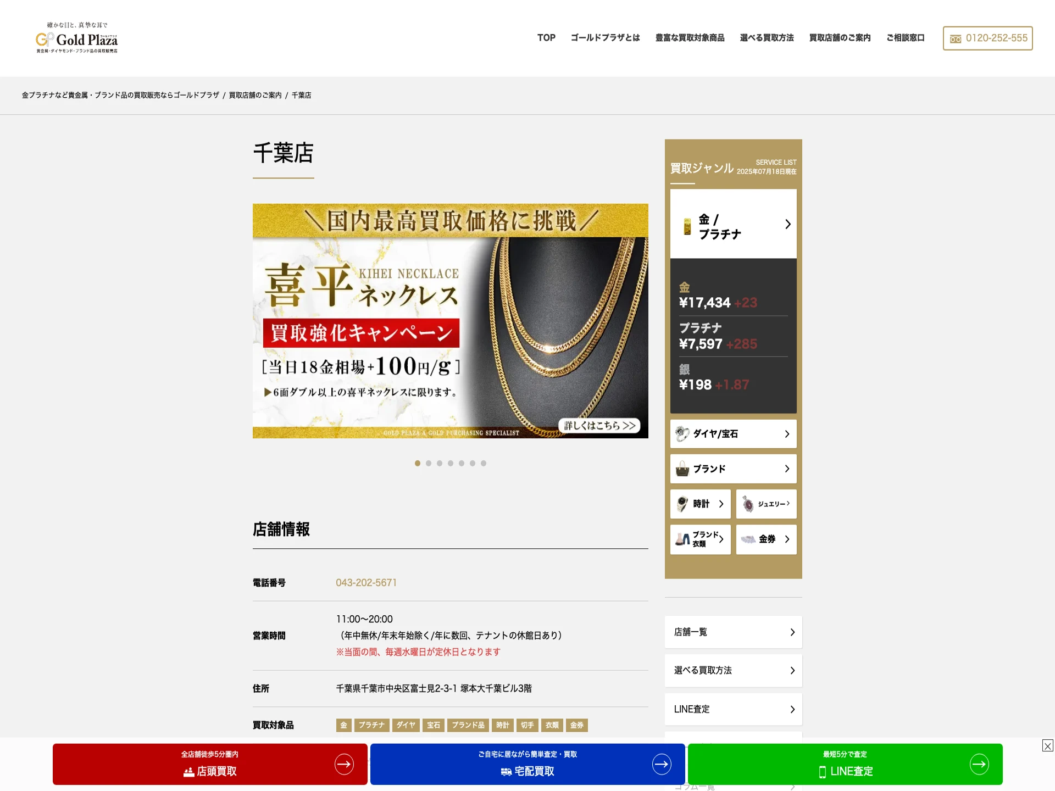Click the circled arrow on LINE査定 button
Screen dimensions: 1055x791
[979, 764]
